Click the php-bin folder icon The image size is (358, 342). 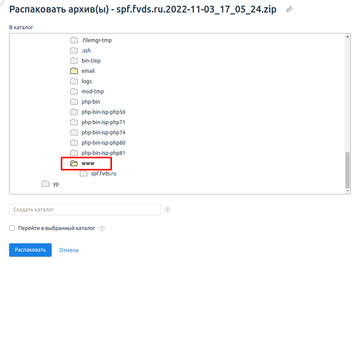click(x=74, y=102)
